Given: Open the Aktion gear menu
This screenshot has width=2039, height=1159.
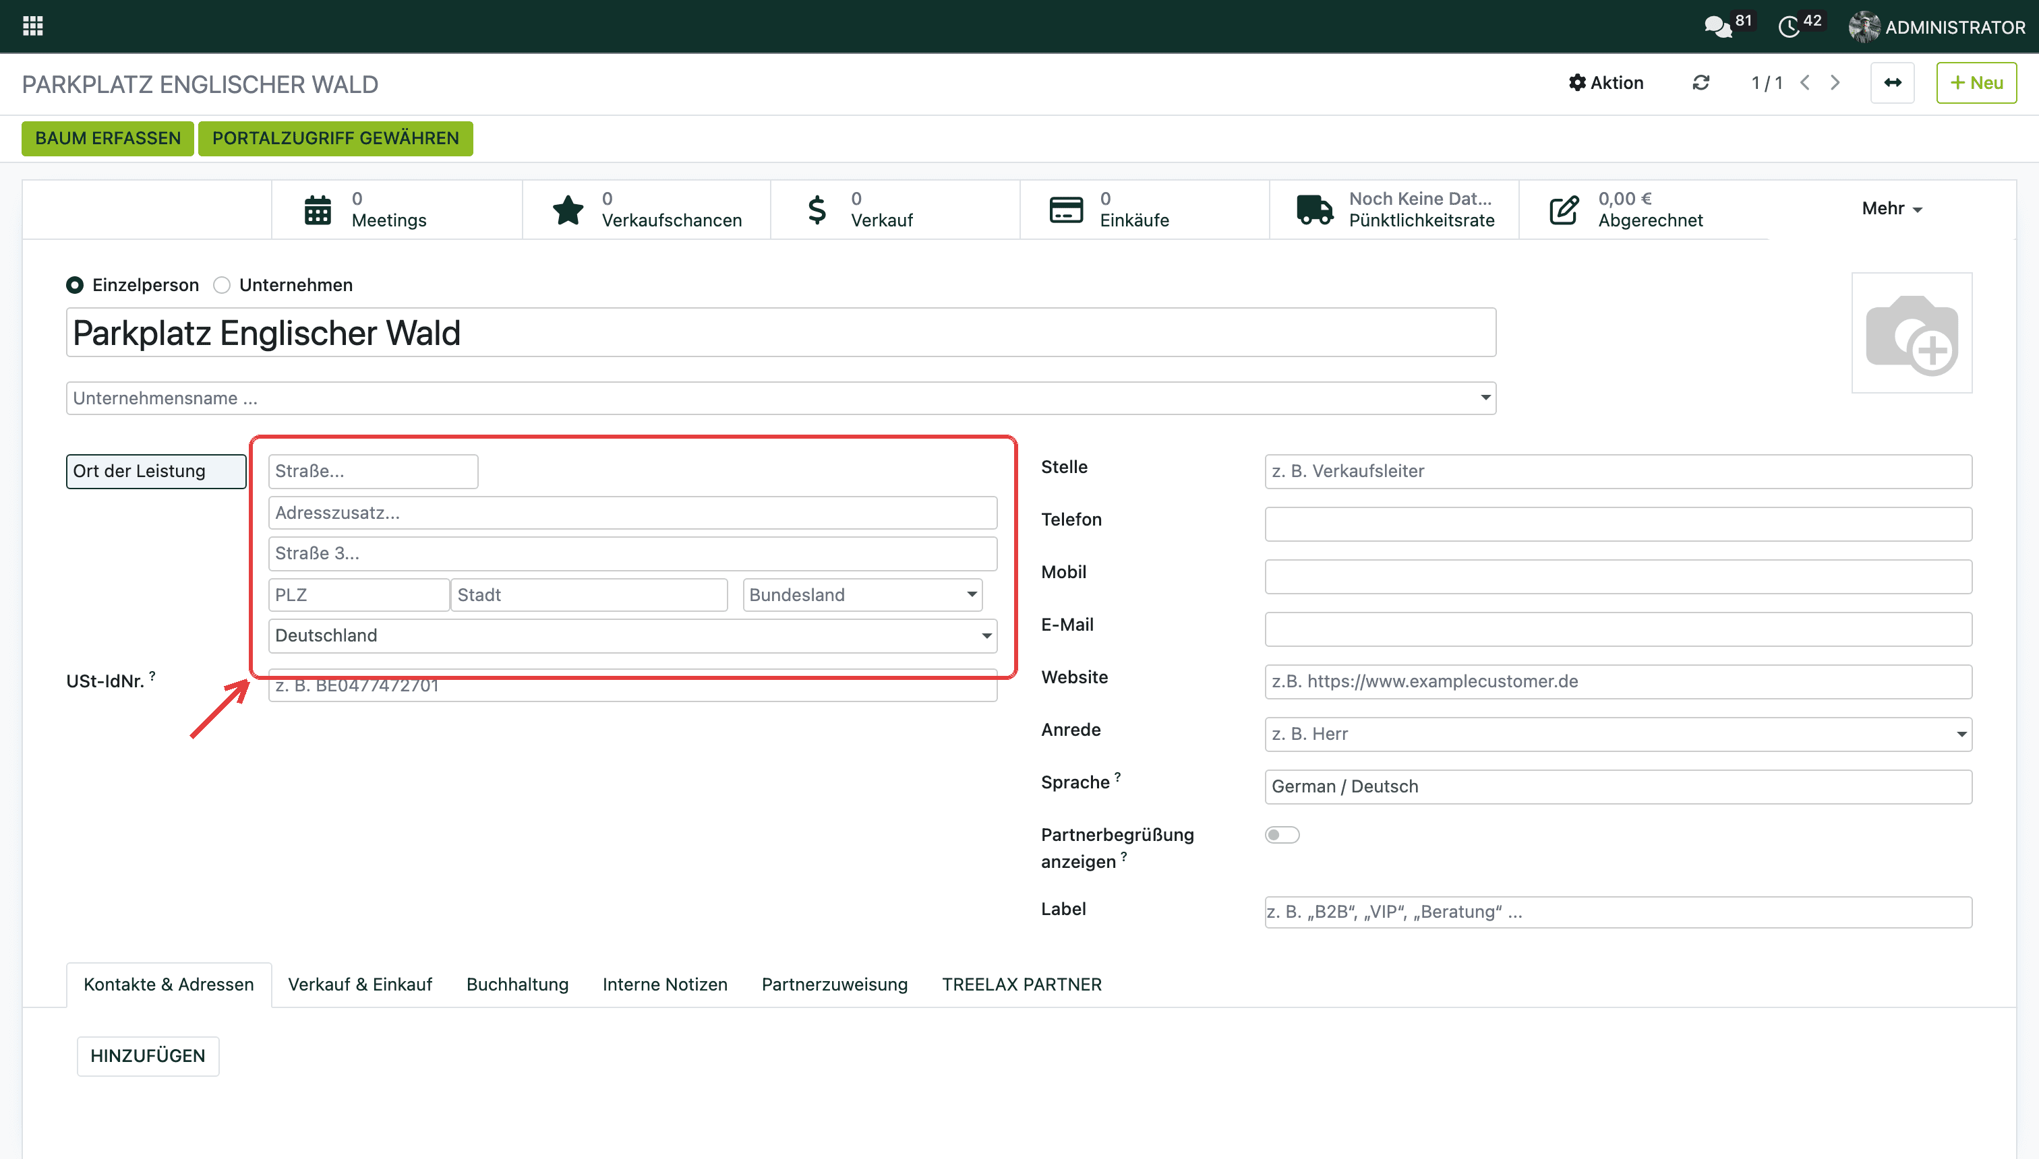Looking at the screenshot, I should (x=1605, y=83).
